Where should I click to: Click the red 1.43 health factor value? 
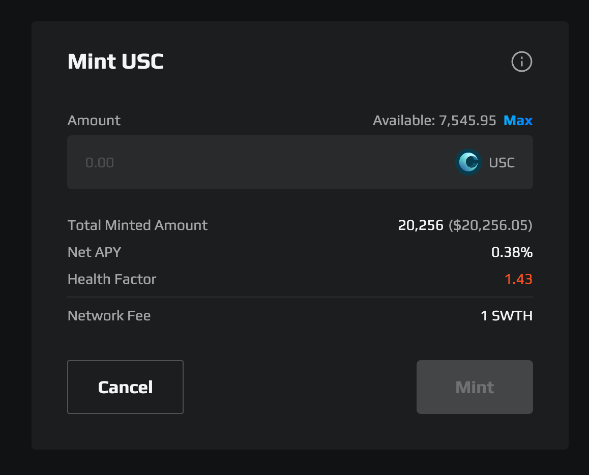pos(518,279)
